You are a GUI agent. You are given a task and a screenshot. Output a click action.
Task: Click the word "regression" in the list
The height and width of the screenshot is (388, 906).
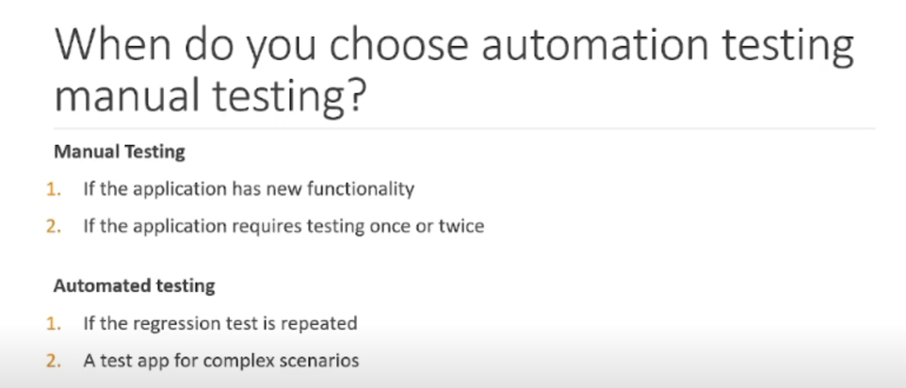(x=165, y=325)
